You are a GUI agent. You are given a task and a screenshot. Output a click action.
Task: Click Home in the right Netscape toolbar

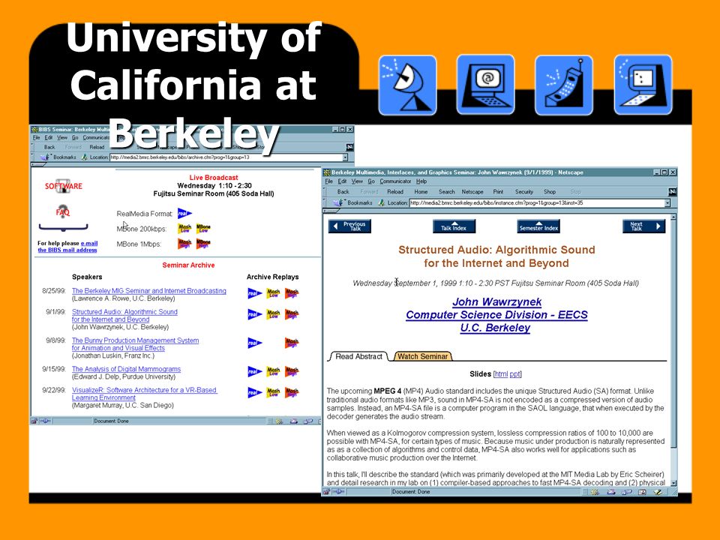point(421,192)
